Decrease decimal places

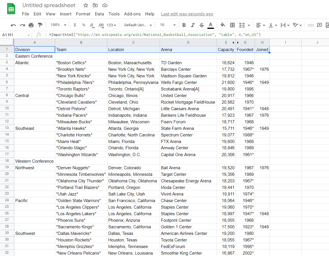(92, 25)
